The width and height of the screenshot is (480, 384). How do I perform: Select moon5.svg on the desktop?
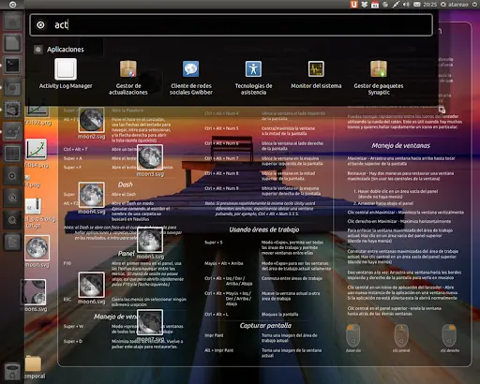coord(150,243)
